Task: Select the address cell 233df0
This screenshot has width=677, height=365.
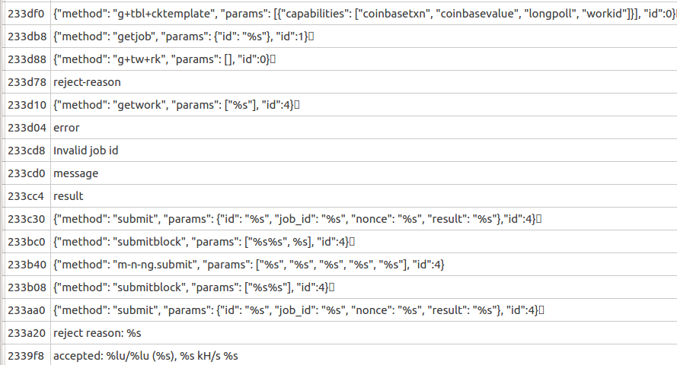Action: (27, 14)
